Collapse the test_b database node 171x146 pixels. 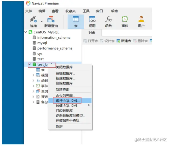pyautogui.click(x=29, y=64)
